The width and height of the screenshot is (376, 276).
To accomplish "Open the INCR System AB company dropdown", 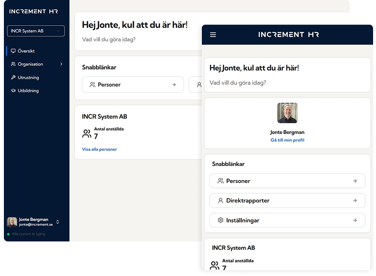I will click(36, 31).
